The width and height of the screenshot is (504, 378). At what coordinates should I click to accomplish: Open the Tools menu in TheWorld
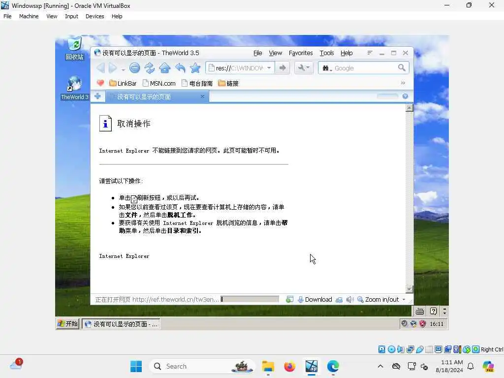point(327,53)
